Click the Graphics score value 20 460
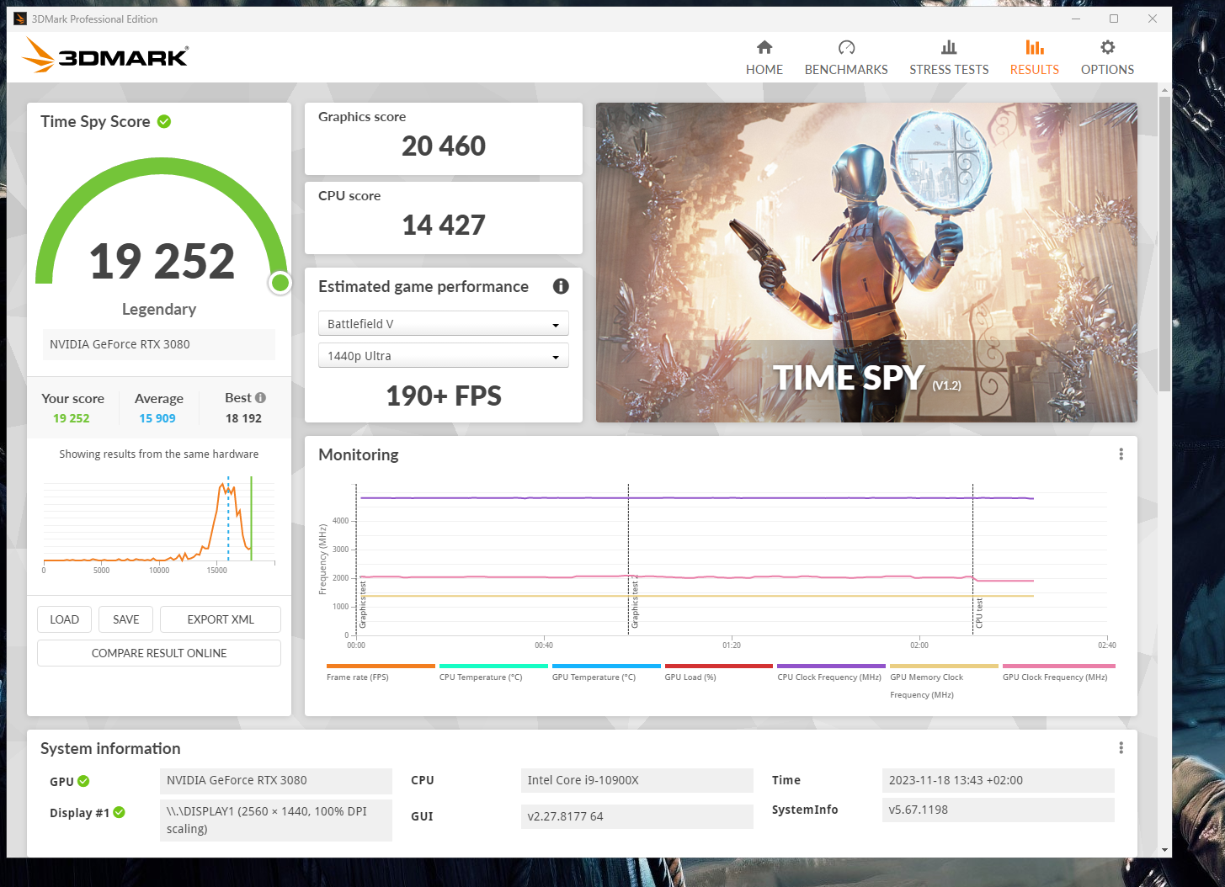 (x=444, y=146)
